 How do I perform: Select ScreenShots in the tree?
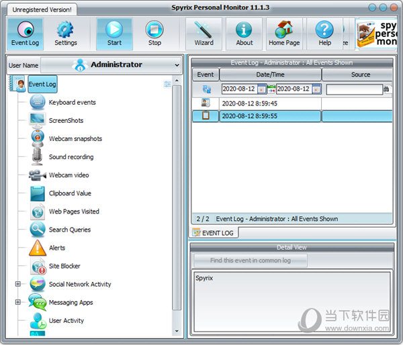tap(66, 120)
